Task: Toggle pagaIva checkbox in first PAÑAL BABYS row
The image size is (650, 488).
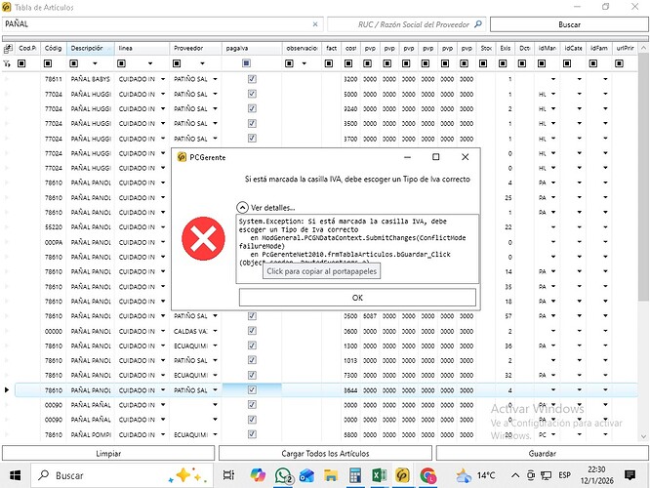Action: click(x=252, y=78)
